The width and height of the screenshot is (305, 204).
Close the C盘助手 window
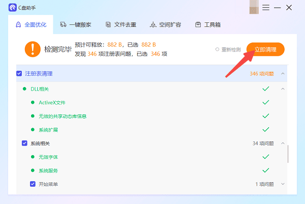[x=289, y=8]
